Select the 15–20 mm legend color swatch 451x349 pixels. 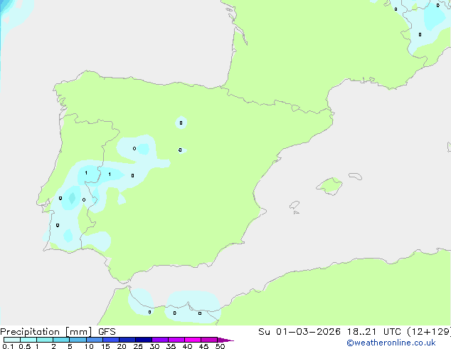coord(111,340)
